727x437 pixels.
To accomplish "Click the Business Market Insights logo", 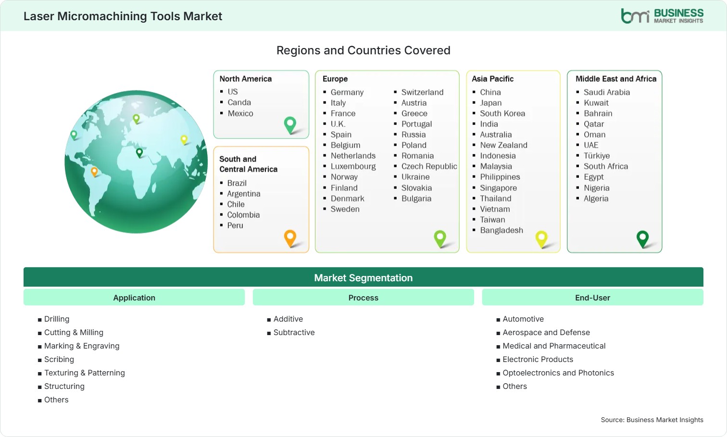I will [662, 16].
